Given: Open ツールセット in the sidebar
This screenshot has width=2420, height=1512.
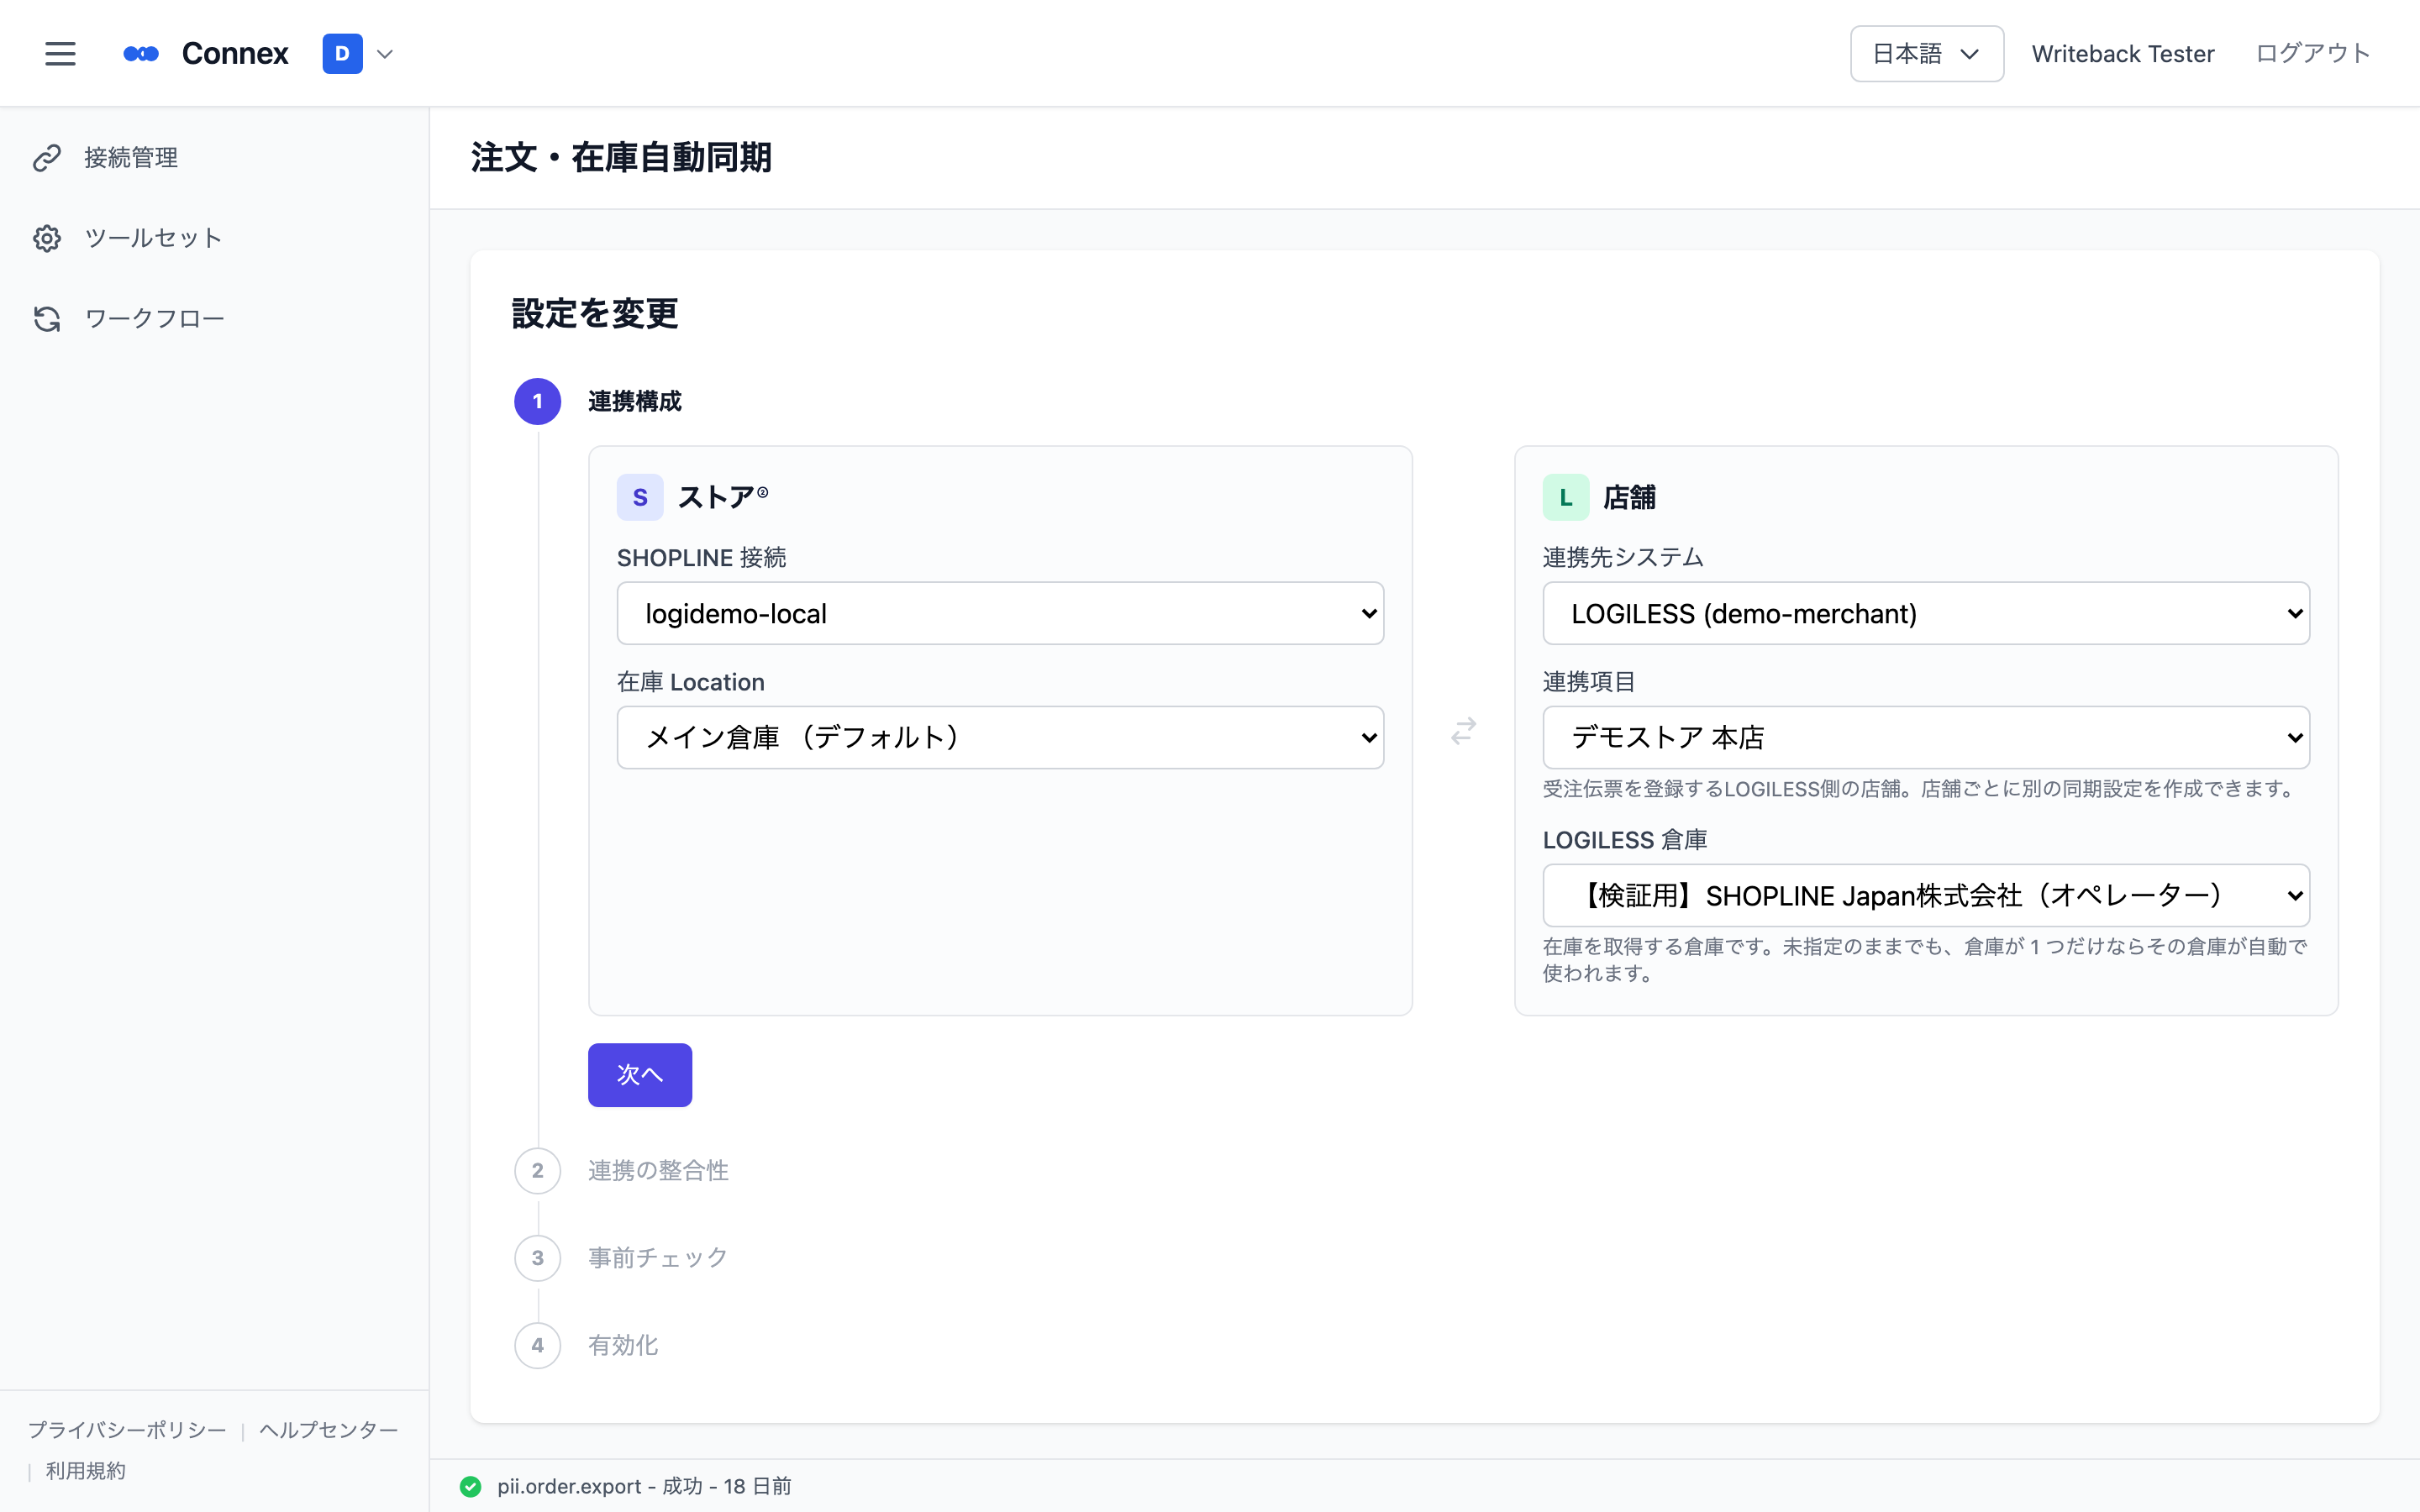Looking at the screenshot, I should click(x=153, y=238).
